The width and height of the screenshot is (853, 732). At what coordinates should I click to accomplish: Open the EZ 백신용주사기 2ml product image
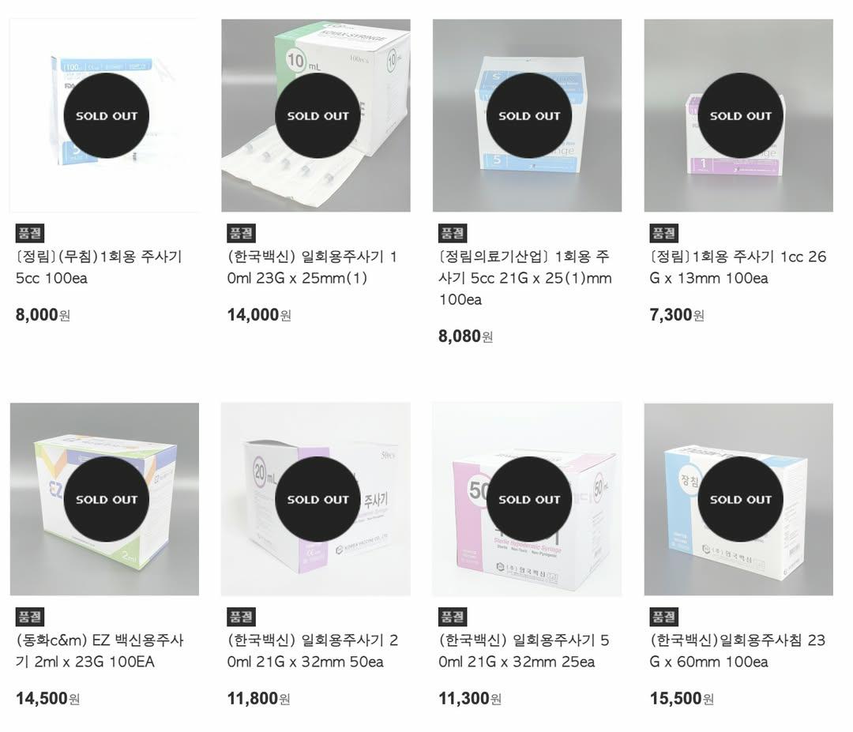[x=104, y=499]
